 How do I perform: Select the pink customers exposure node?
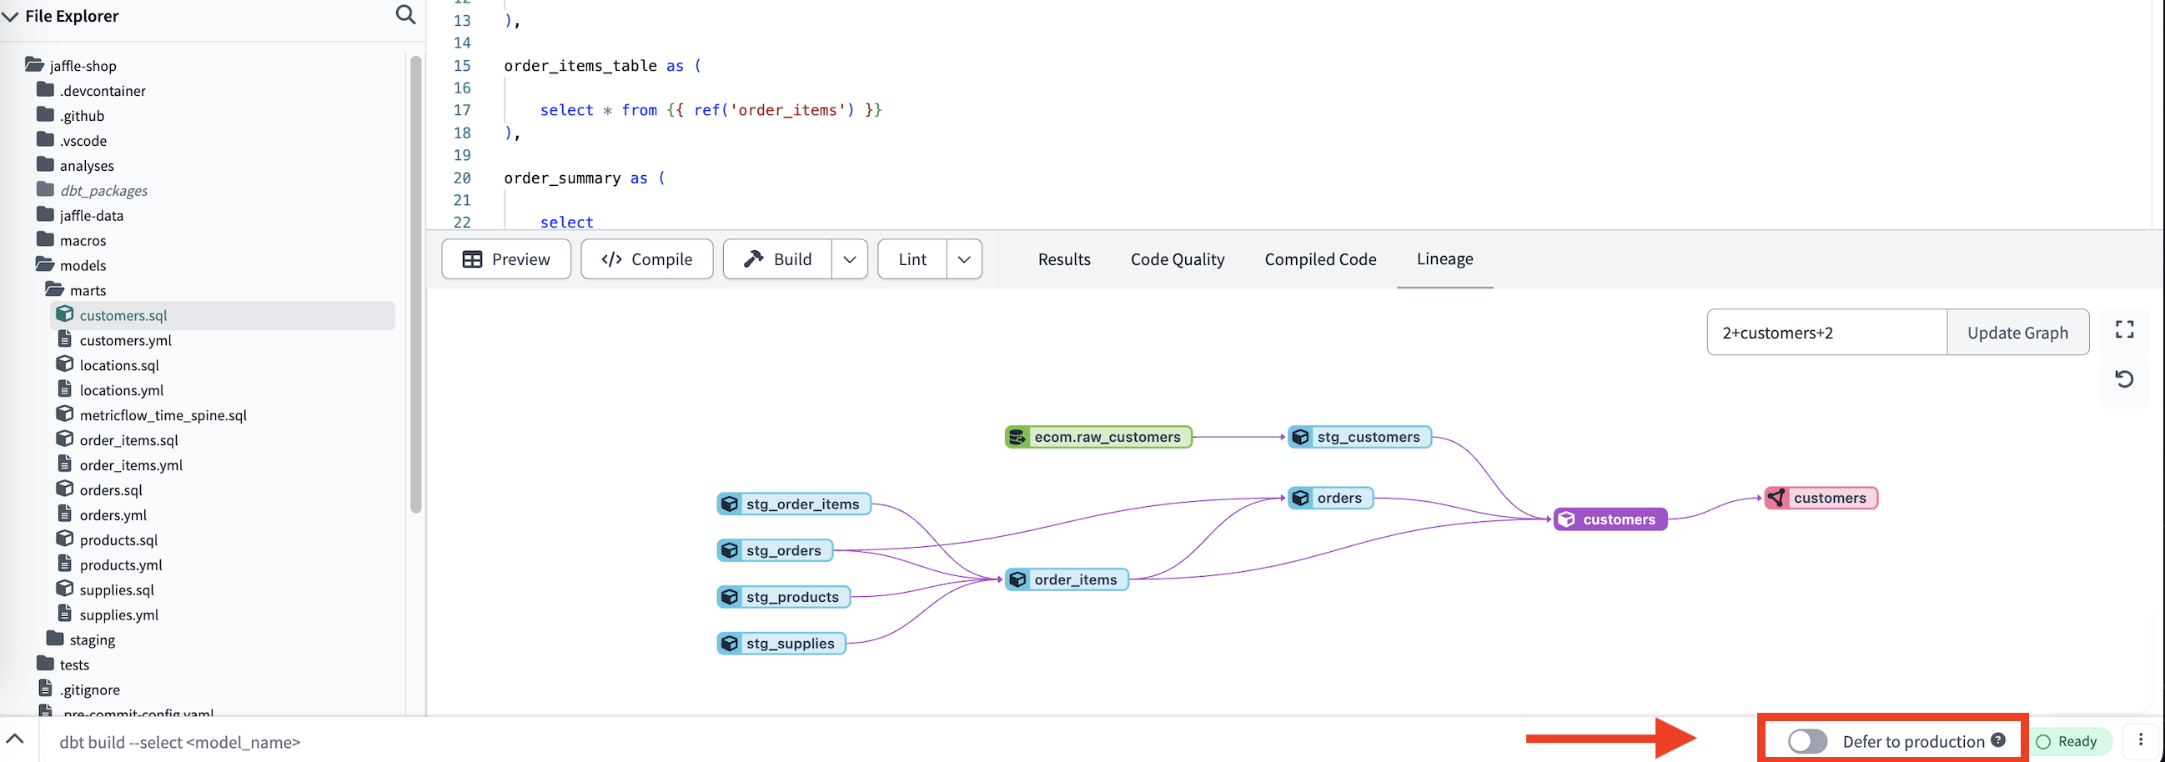[1821, 499]
